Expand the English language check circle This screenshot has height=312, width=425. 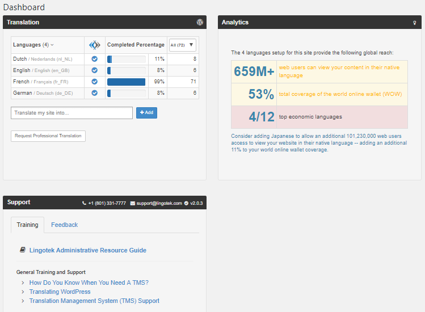coord(95,70)
